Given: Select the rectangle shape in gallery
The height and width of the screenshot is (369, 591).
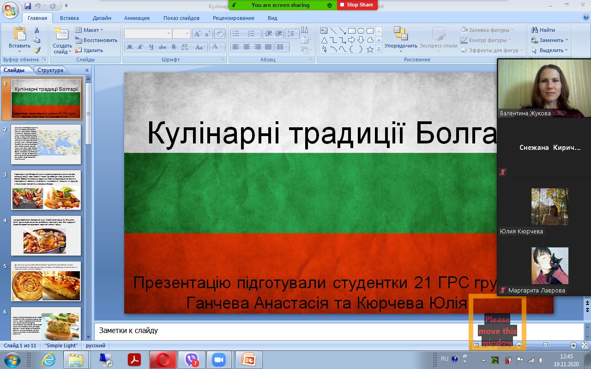Looking at the screenshot, I should (x=352, y=31).
